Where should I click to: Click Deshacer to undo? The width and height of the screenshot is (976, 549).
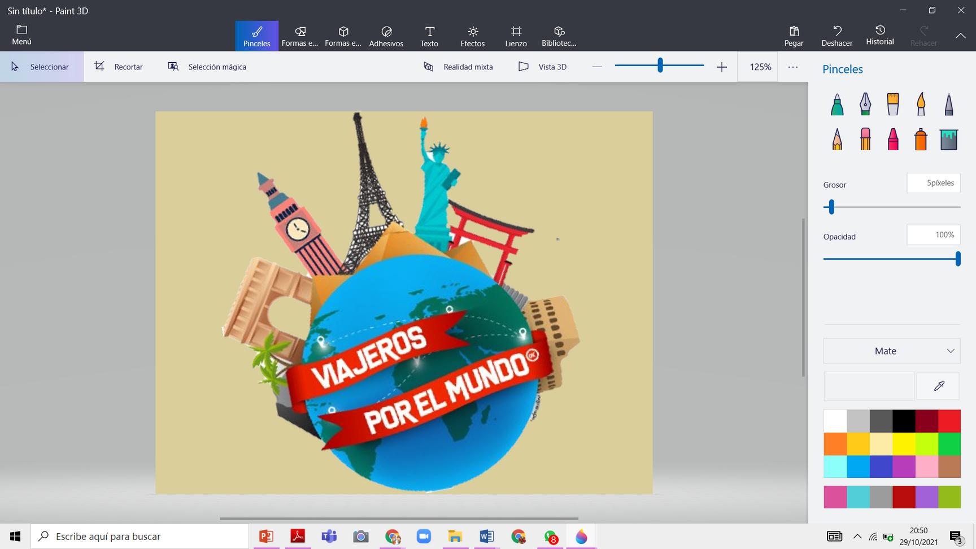[x=837, y=36]
